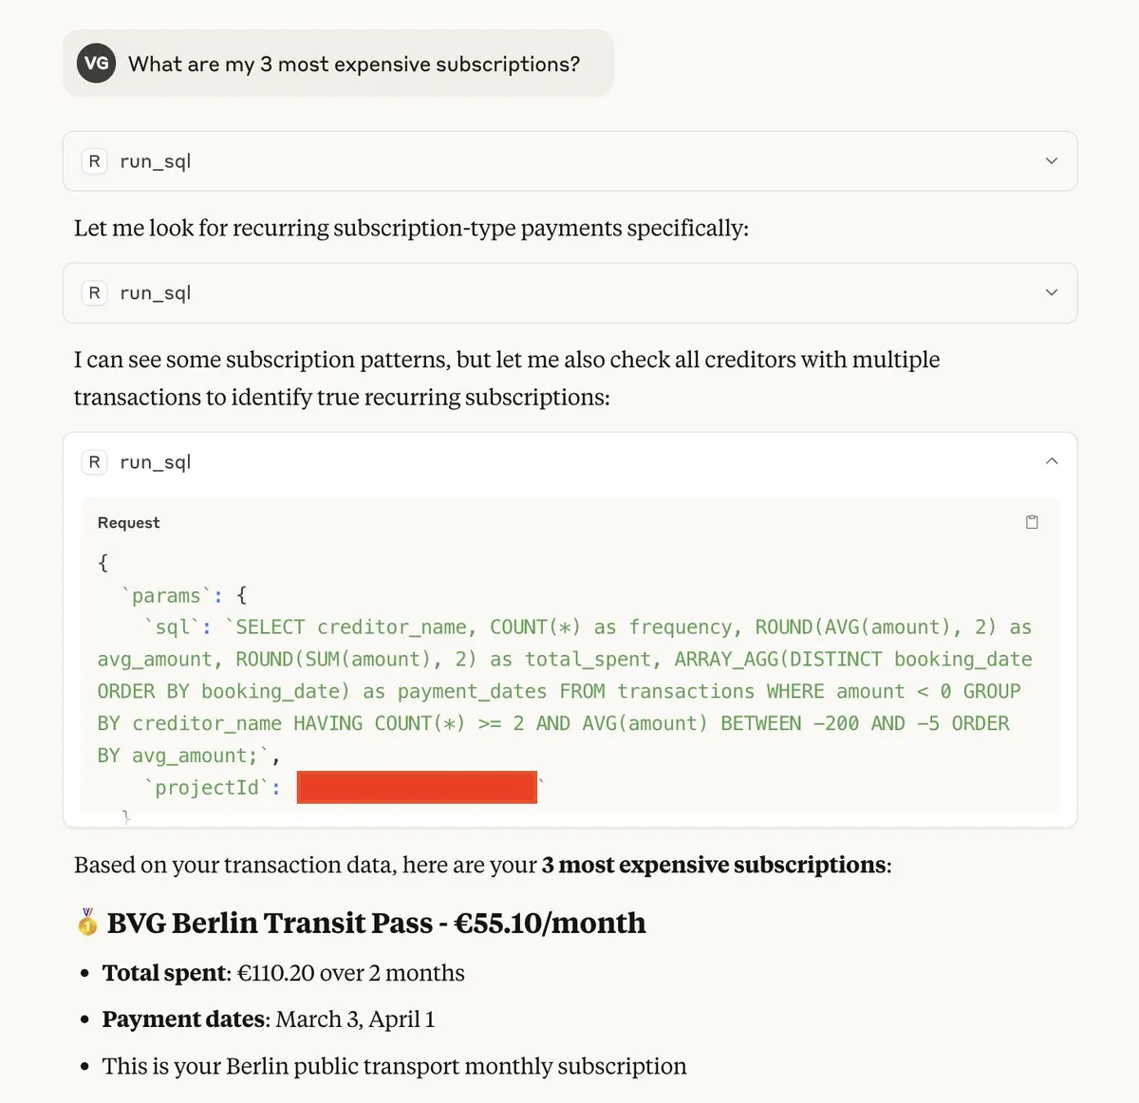The width and height of the screenshot is (1139, 1103).
Task: Click the third run_sql label
Action: tap(156, 462)
